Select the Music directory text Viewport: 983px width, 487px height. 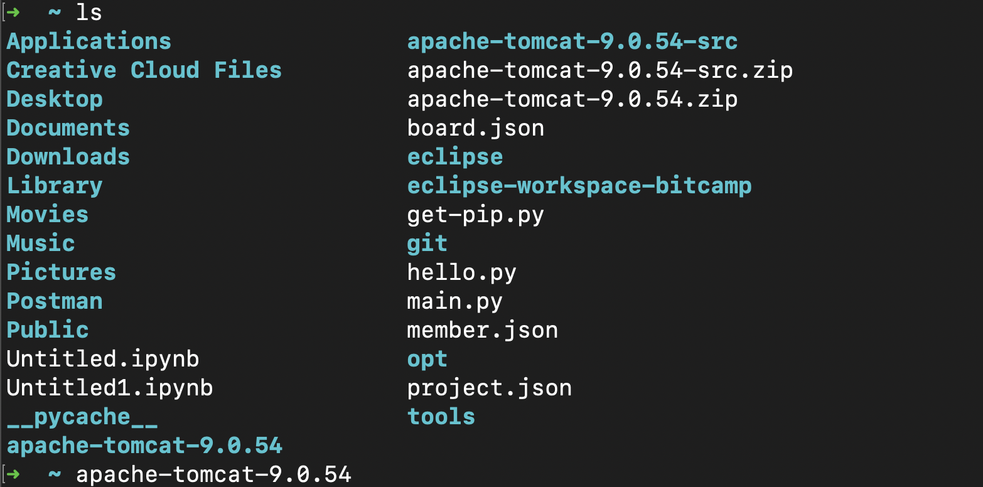41,243
